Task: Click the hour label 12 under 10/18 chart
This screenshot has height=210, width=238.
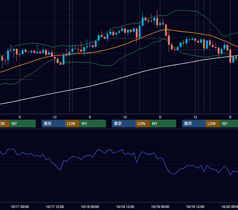Action: (x=125, y=117)
